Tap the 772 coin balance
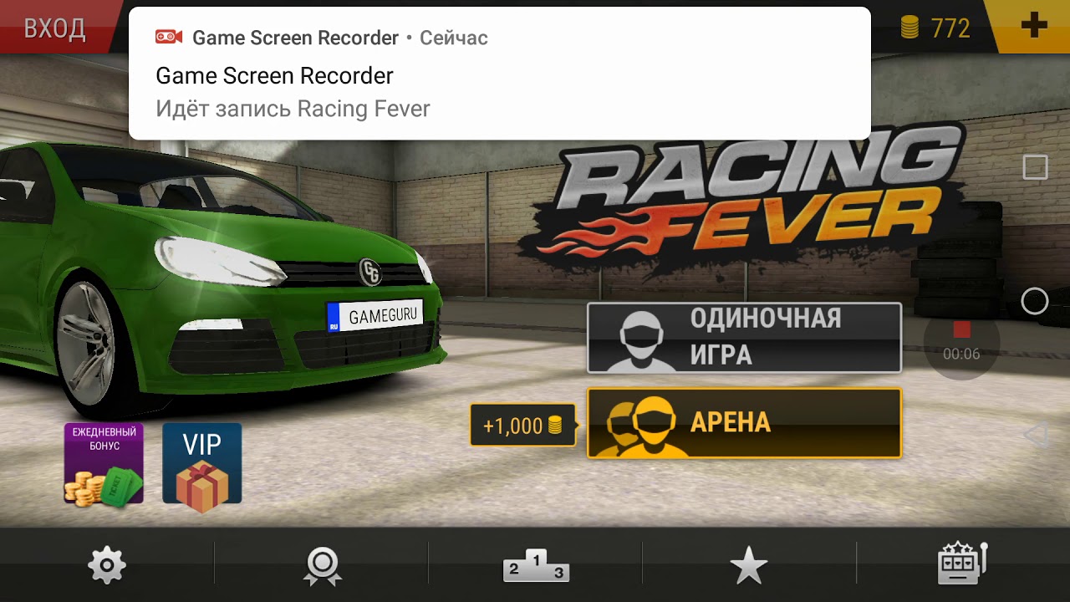 click(x=935, y=28)
